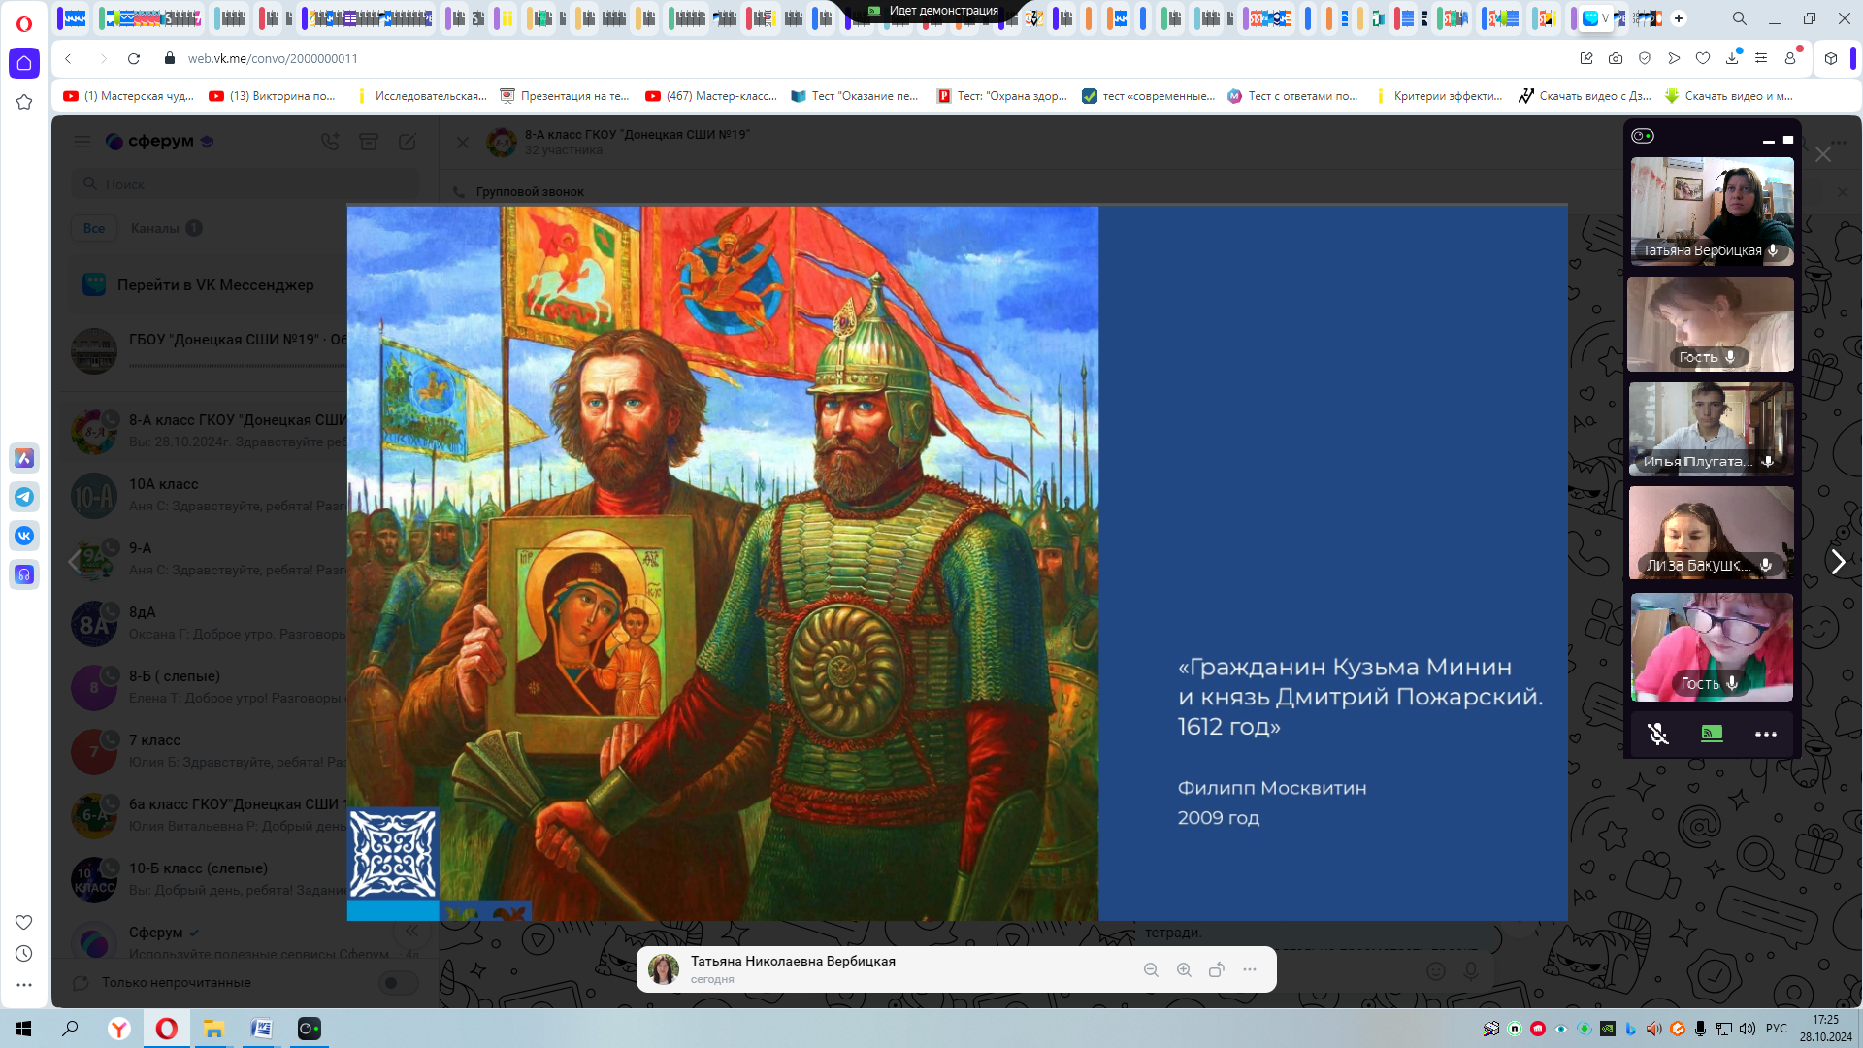Select Илья Плугата participant video
This screenshot has width=1863, height=1048.
click(1712, 428)
